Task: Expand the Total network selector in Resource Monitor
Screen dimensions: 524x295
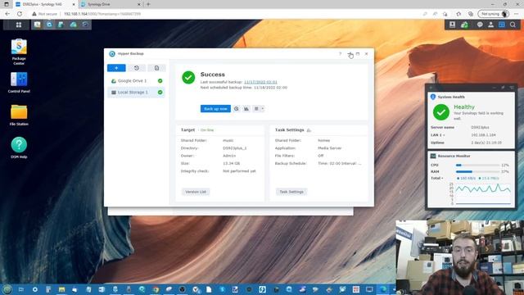Action: [x=437, y=179]
